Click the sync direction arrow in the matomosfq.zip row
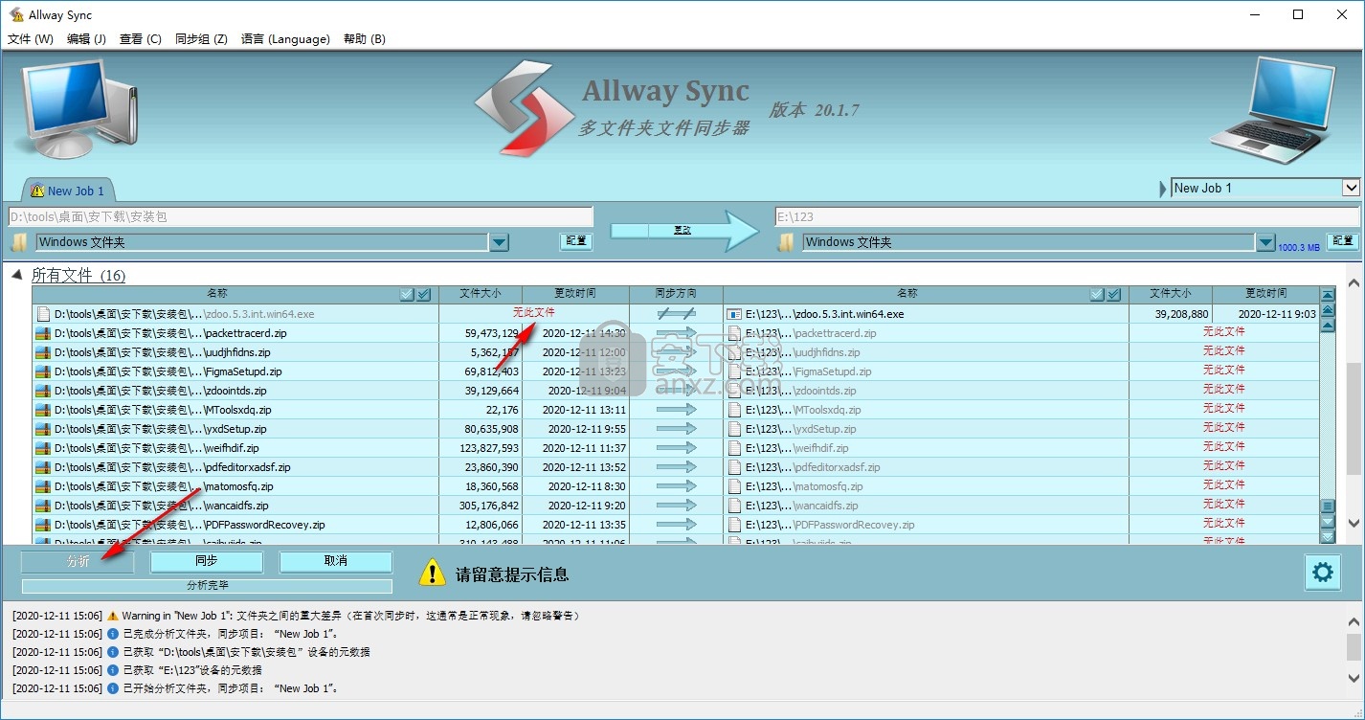 (676, 486)
